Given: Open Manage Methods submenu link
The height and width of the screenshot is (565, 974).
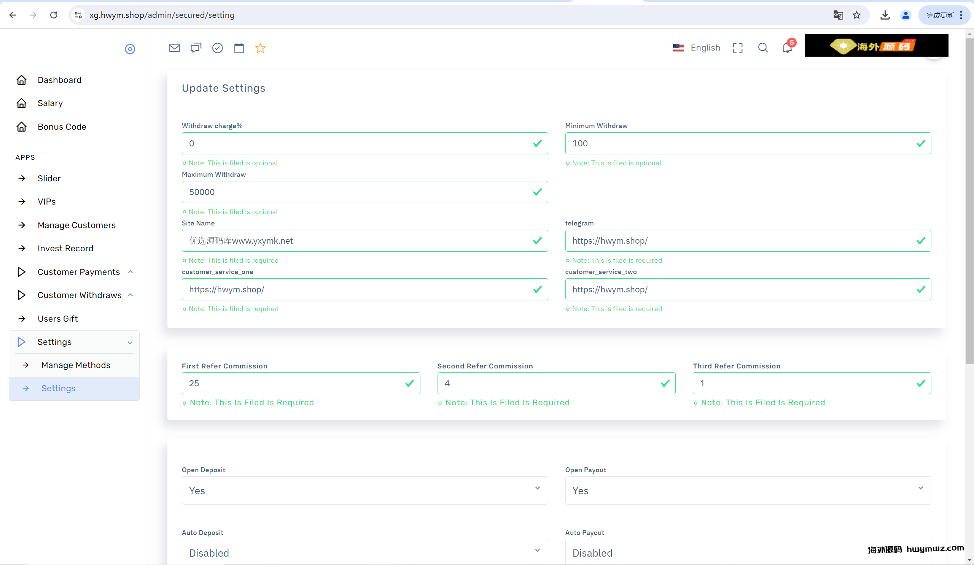Looking at the screenshot, I should [76, 365].
